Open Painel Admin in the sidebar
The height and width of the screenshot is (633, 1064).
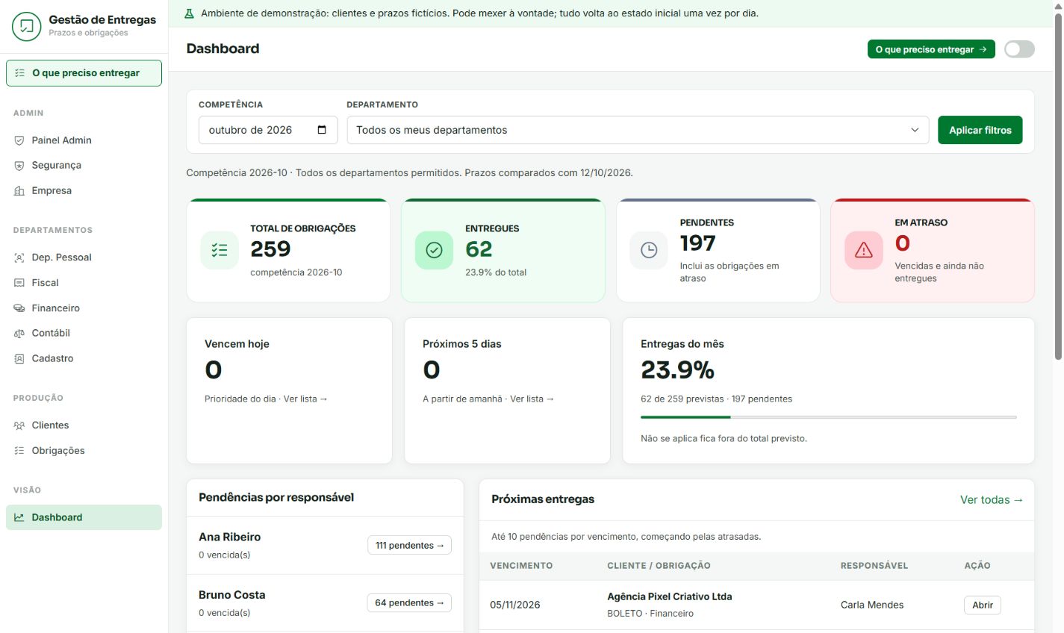(84, 140)
